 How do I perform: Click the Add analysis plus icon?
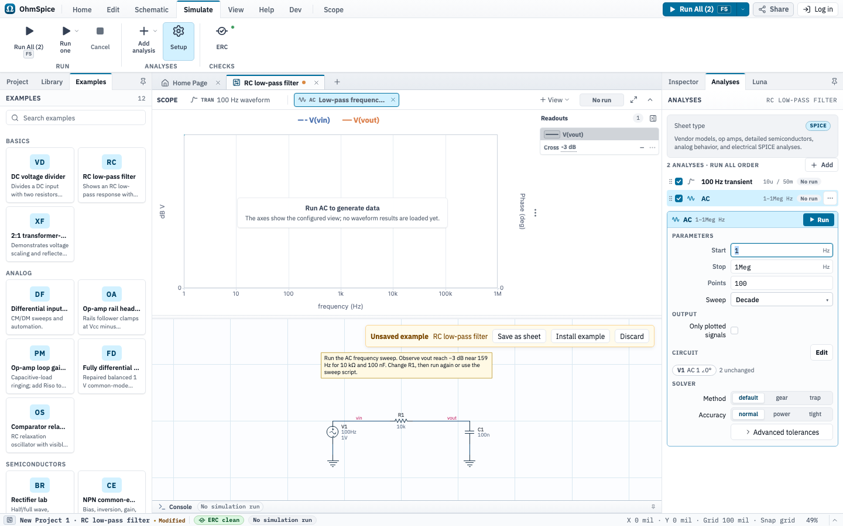143,31
